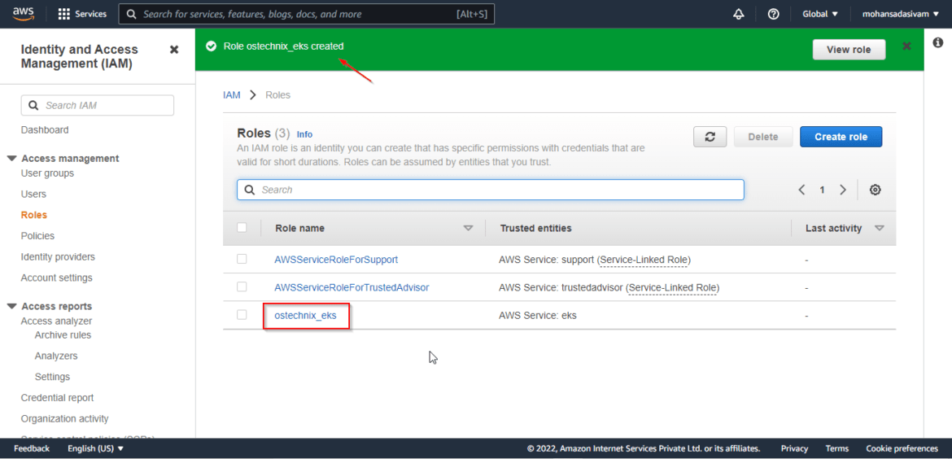952x459 pixels.
Task: Open the help question mark icon
Action: pos(774,14)
